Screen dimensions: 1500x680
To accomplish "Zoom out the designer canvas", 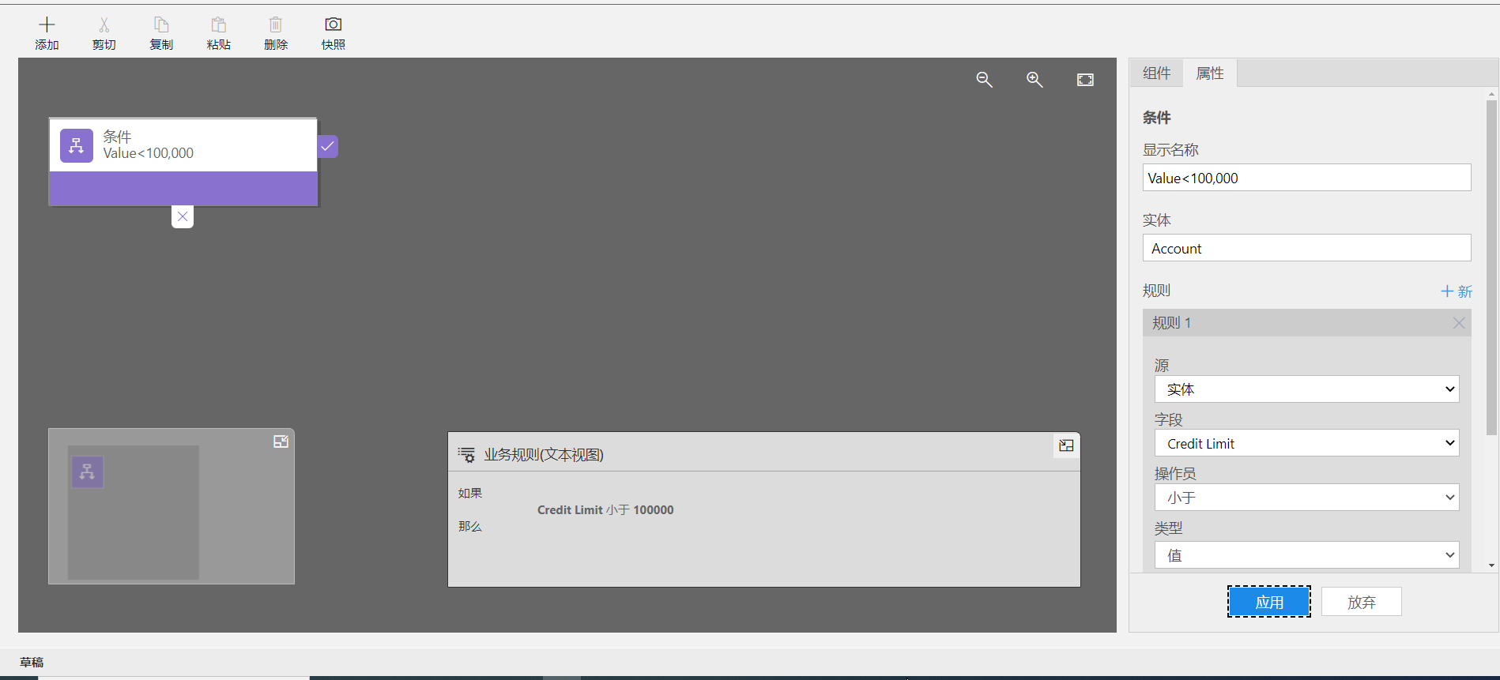I will pos(984,80).
